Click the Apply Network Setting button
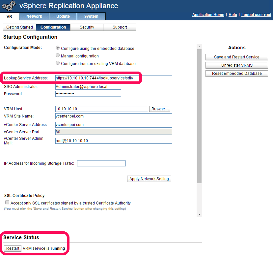This screenshot has height=257, width=273. click(x=149, y=179)
